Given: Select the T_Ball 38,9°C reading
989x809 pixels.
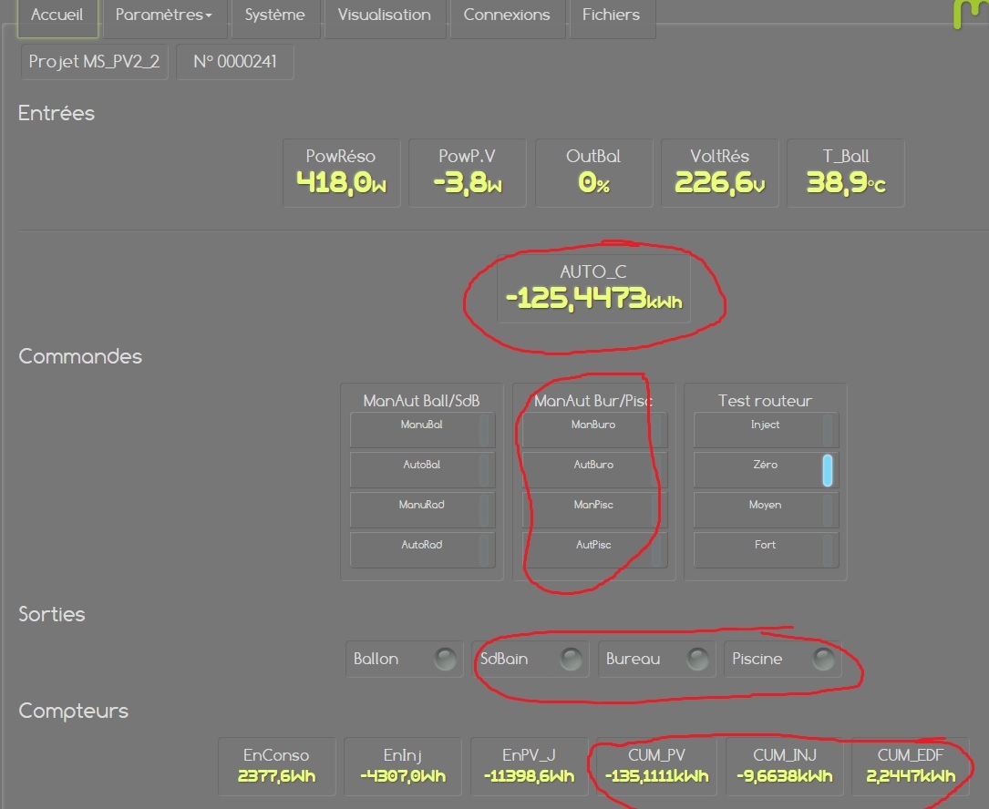Looking at the screenshot, I should (x=846, y=173).
